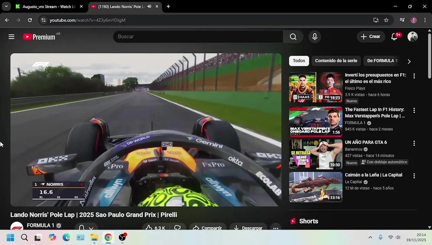This screenshot has height=245, width=432.
Task: Show hidden system tray icons chevron
Action: pyautogui.click(x=370, y=238)
